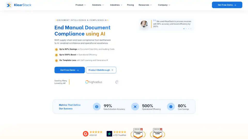This screenshot has width=248, height=139.
Task: Select the first testimonial carousel dot
Action: (184, 29)
